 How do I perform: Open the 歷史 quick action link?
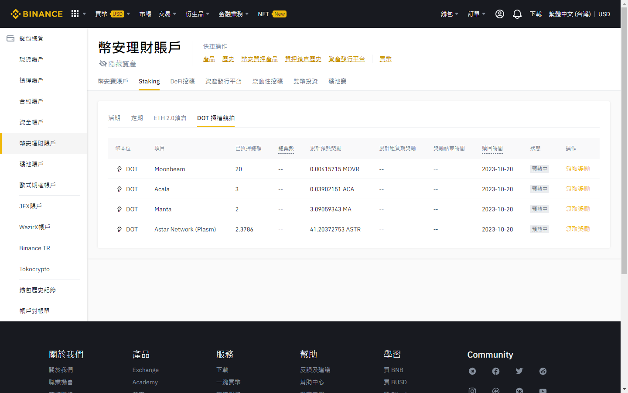[228, 59]
